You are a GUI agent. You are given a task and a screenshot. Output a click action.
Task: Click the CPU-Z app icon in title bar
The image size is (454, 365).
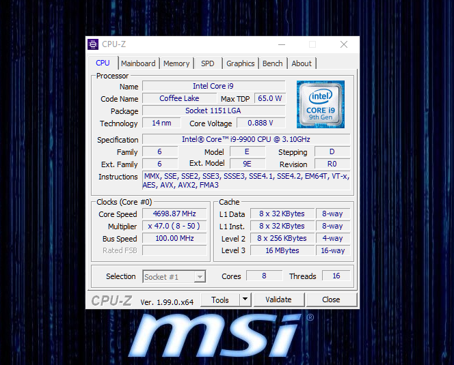pyautogui.click(x=93, y=44)
